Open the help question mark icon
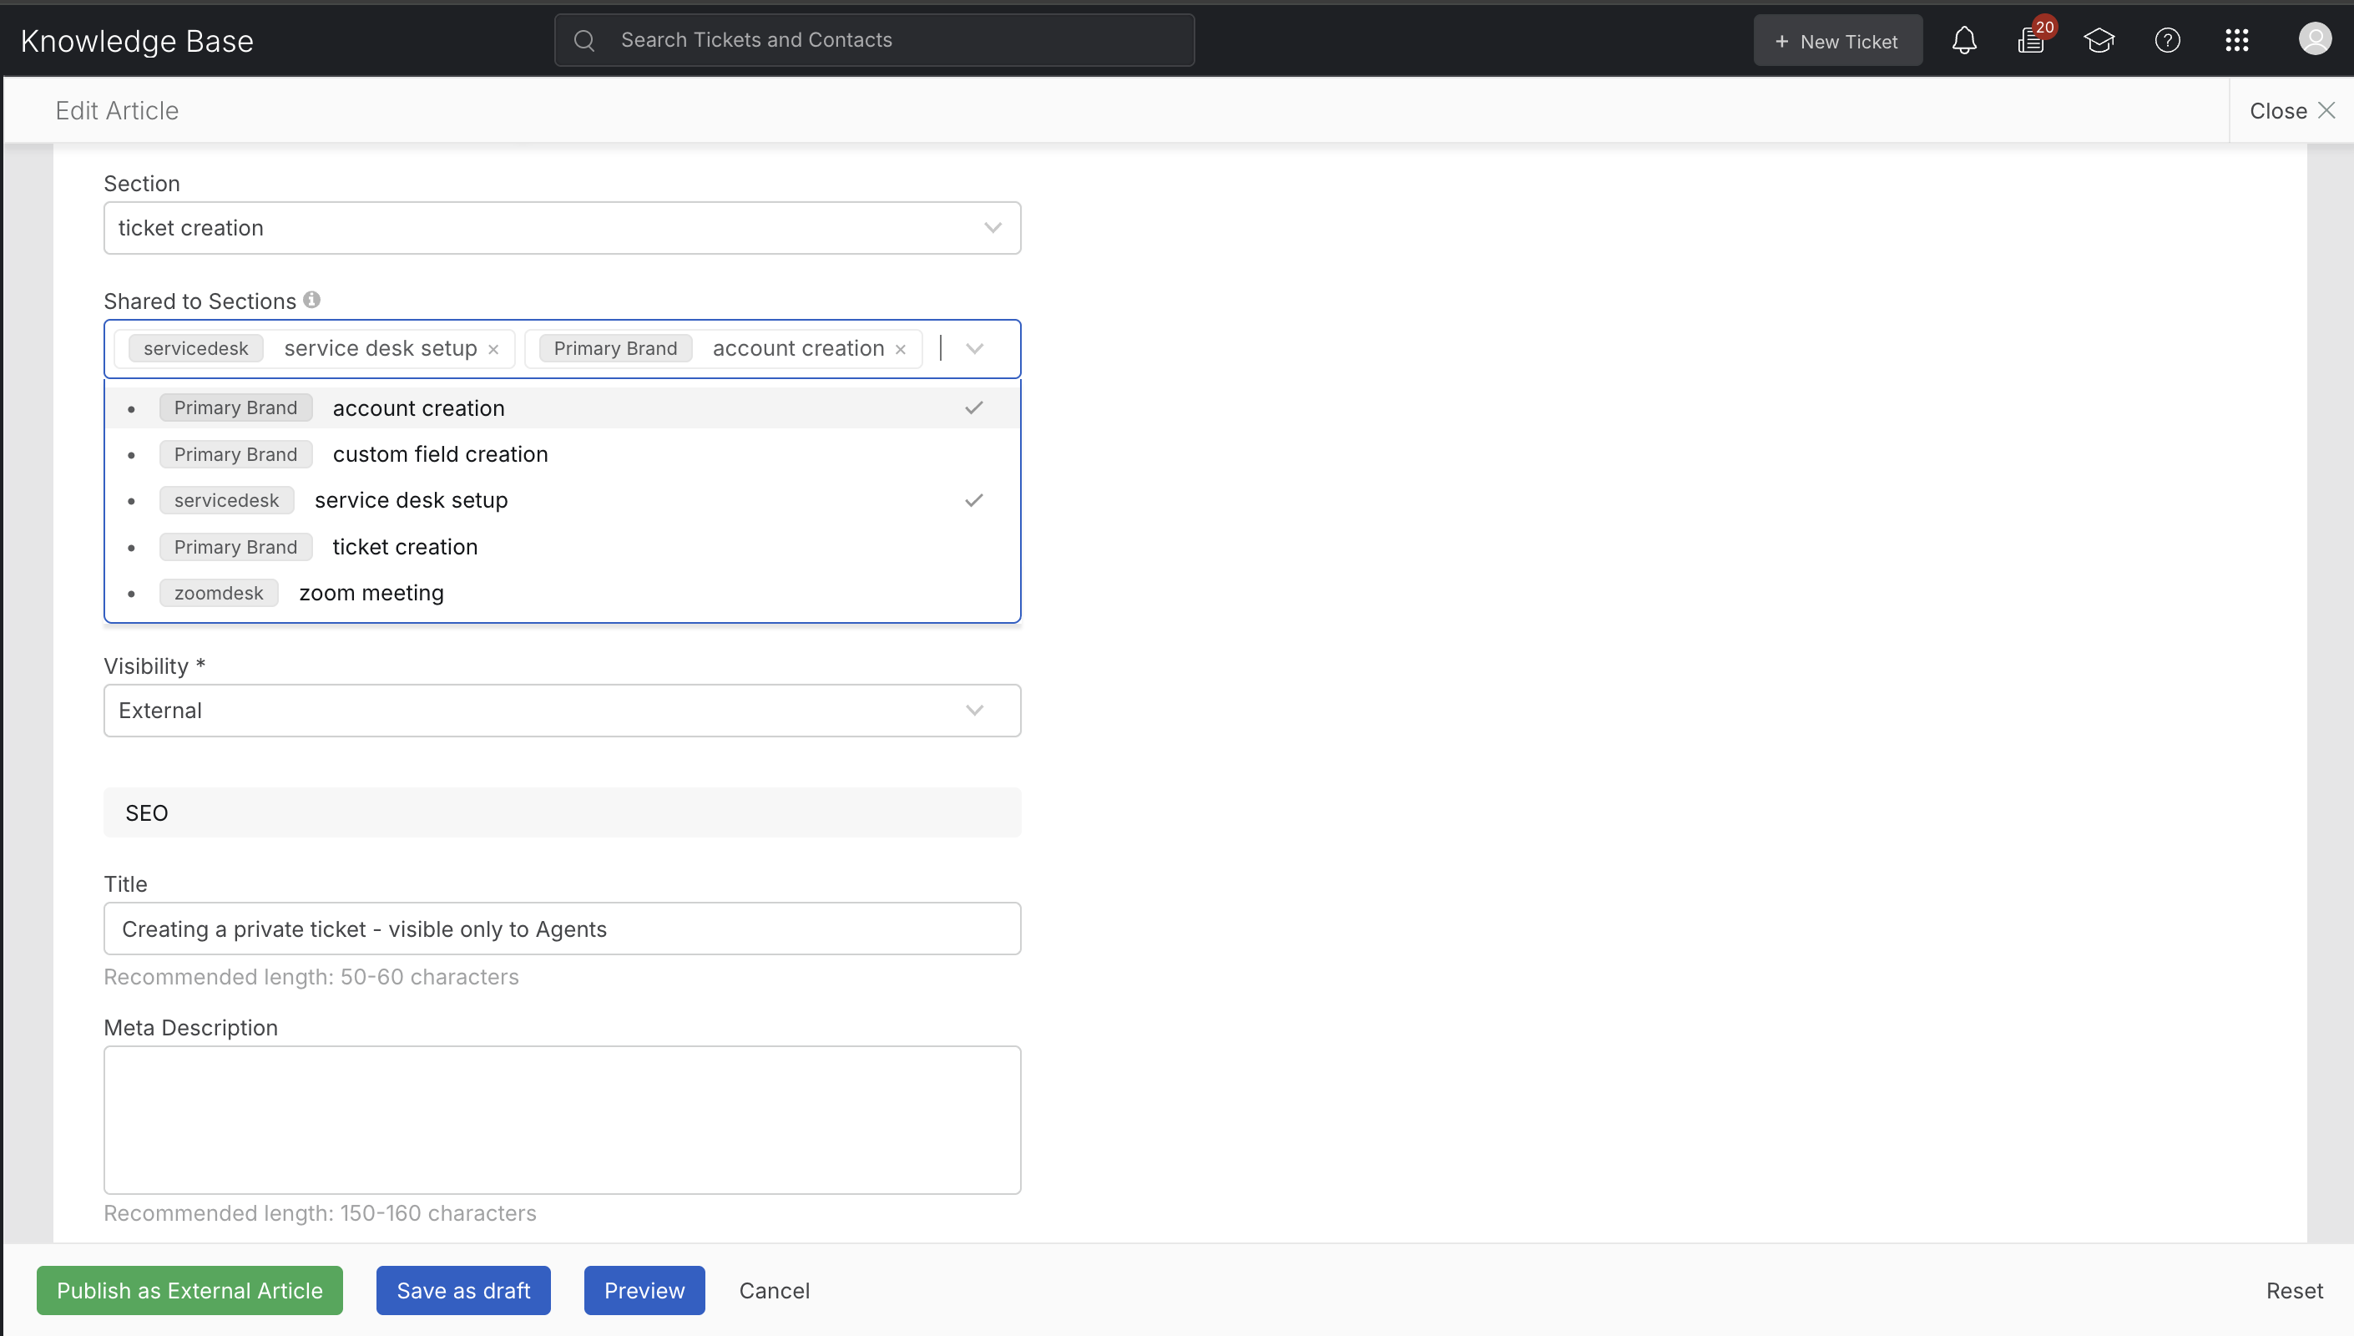Viewport: 2354px width, 1336px height. (2167, 40)
